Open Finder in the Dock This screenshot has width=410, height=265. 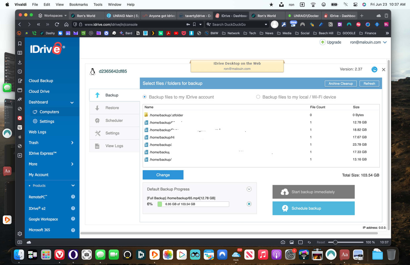tap(19, 254)
